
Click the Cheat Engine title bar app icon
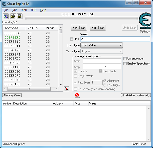click(4, 4)
